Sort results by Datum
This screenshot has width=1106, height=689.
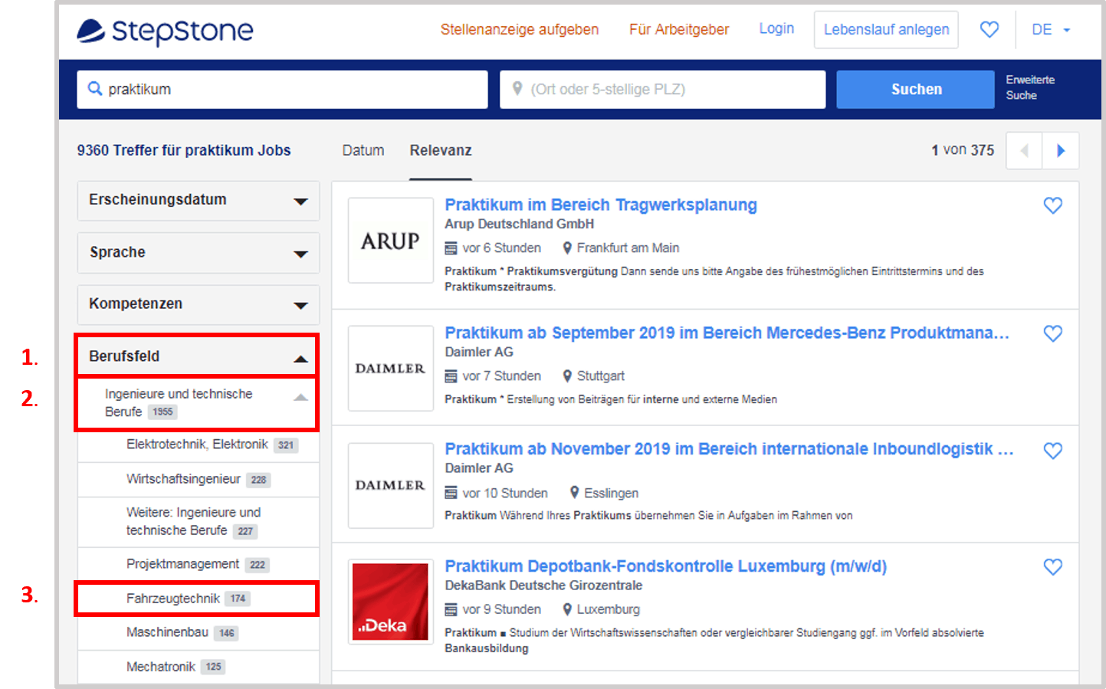[x=363, y=150]
